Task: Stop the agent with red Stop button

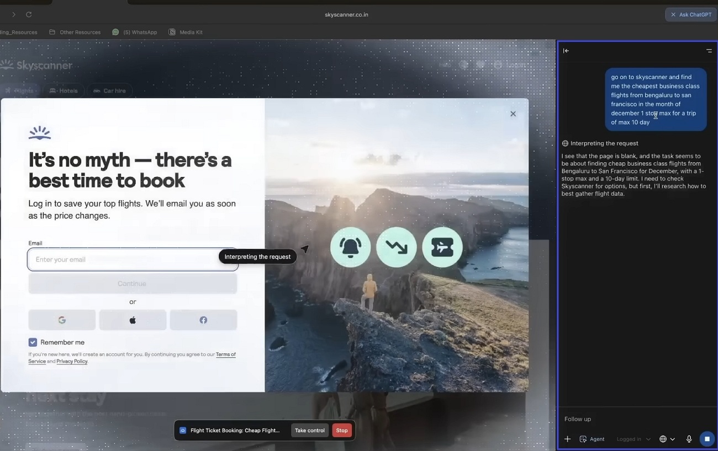Action: pos(342,431)
